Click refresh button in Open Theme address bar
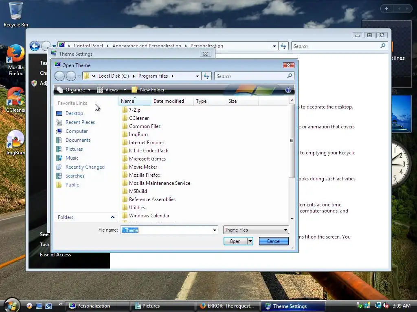417x312 pixels. 206,76
